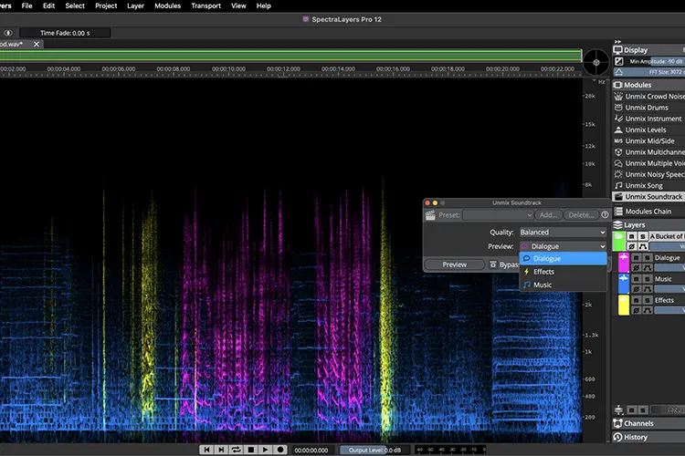The height and width of the screenshot is (456, 685).
Task: Collapse the Display panel section
Action: pyautogui.click(x=648, y=50)
